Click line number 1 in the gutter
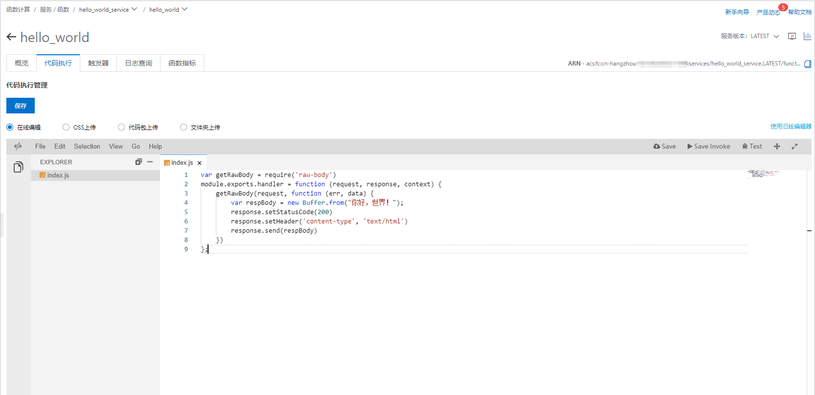The height and width of the screenshot is (395, 815). click(186, 175)
